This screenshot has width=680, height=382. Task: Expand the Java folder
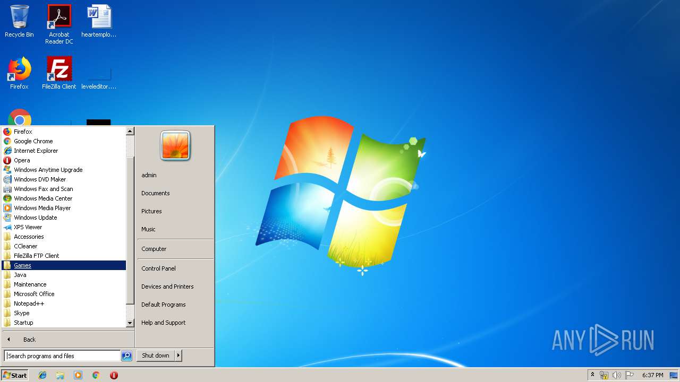click(x=64, y=275)
